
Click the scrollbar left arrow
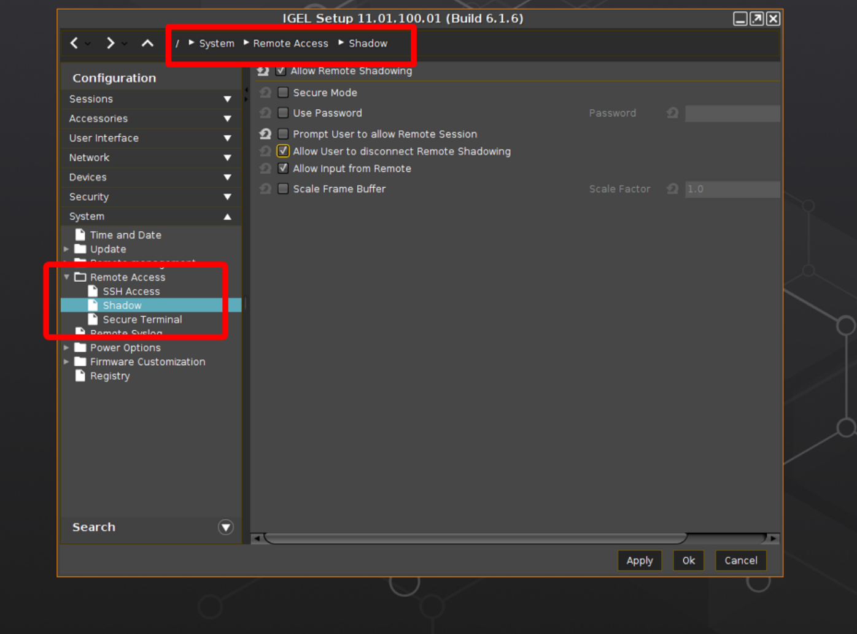[257, 538]
